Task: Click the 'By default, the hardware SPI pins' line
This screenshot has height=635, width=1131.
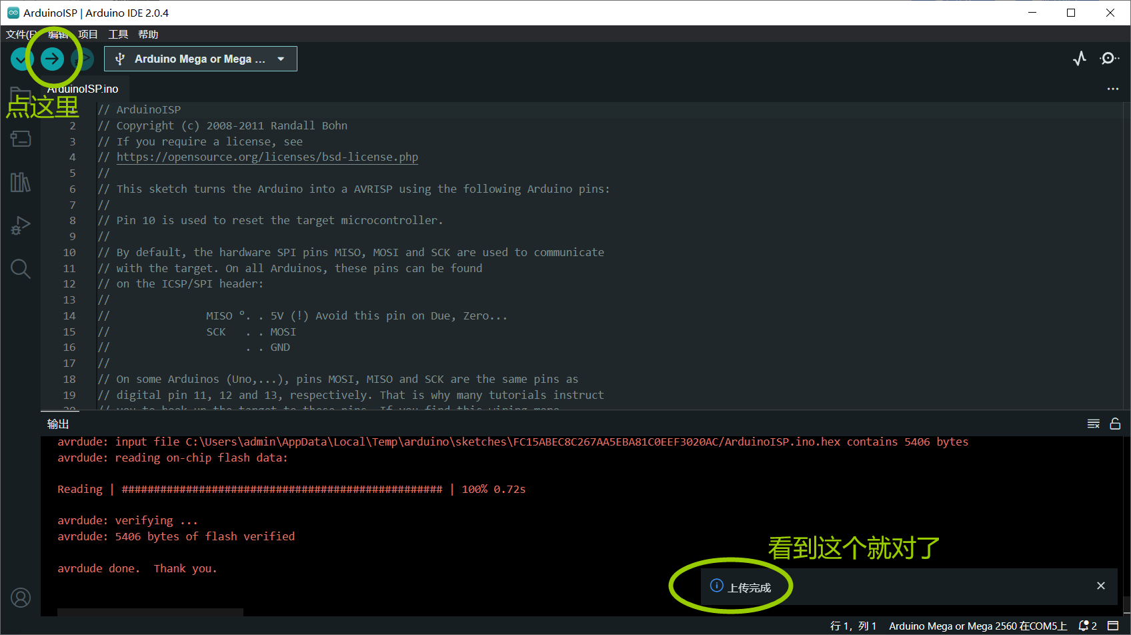Action: (x=351, y=253)
